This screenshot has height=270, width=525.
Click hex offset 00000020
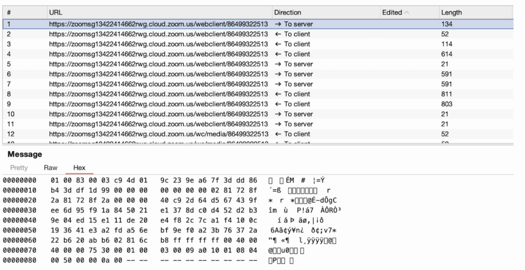click(x=20, y=200)
